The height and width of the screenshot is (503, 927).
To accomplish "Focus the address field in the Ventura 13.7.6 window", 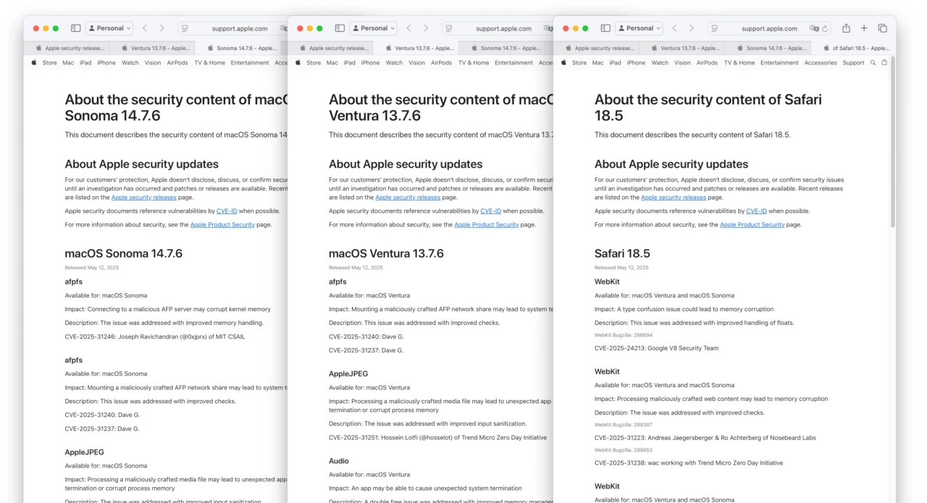I will (x=503, y=29).
